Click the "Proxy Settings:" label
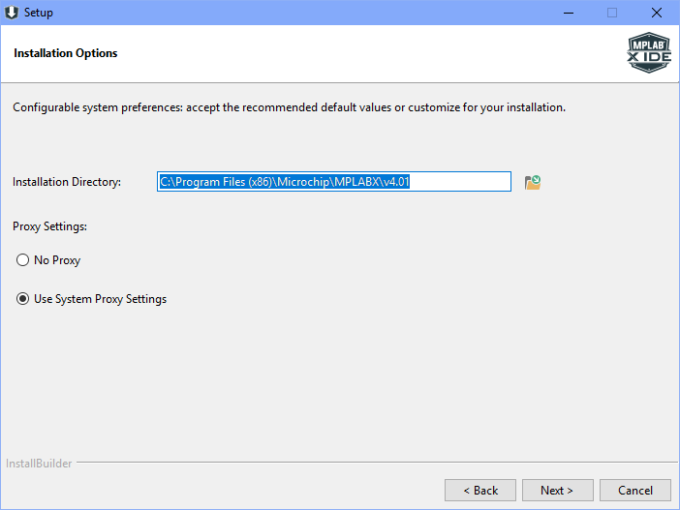 point(49,226)
